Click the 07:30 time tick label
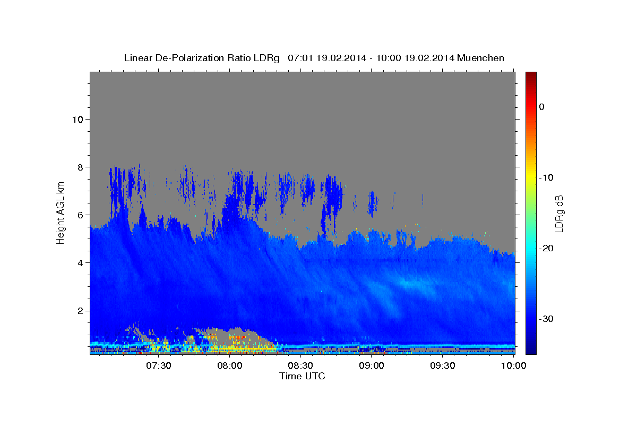Viewport: 637px width, 425px height. click(159, 365)
